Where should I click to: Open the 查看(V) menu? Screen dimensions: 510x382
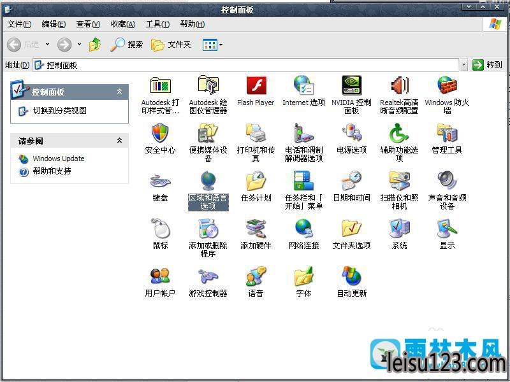[88, 24]
